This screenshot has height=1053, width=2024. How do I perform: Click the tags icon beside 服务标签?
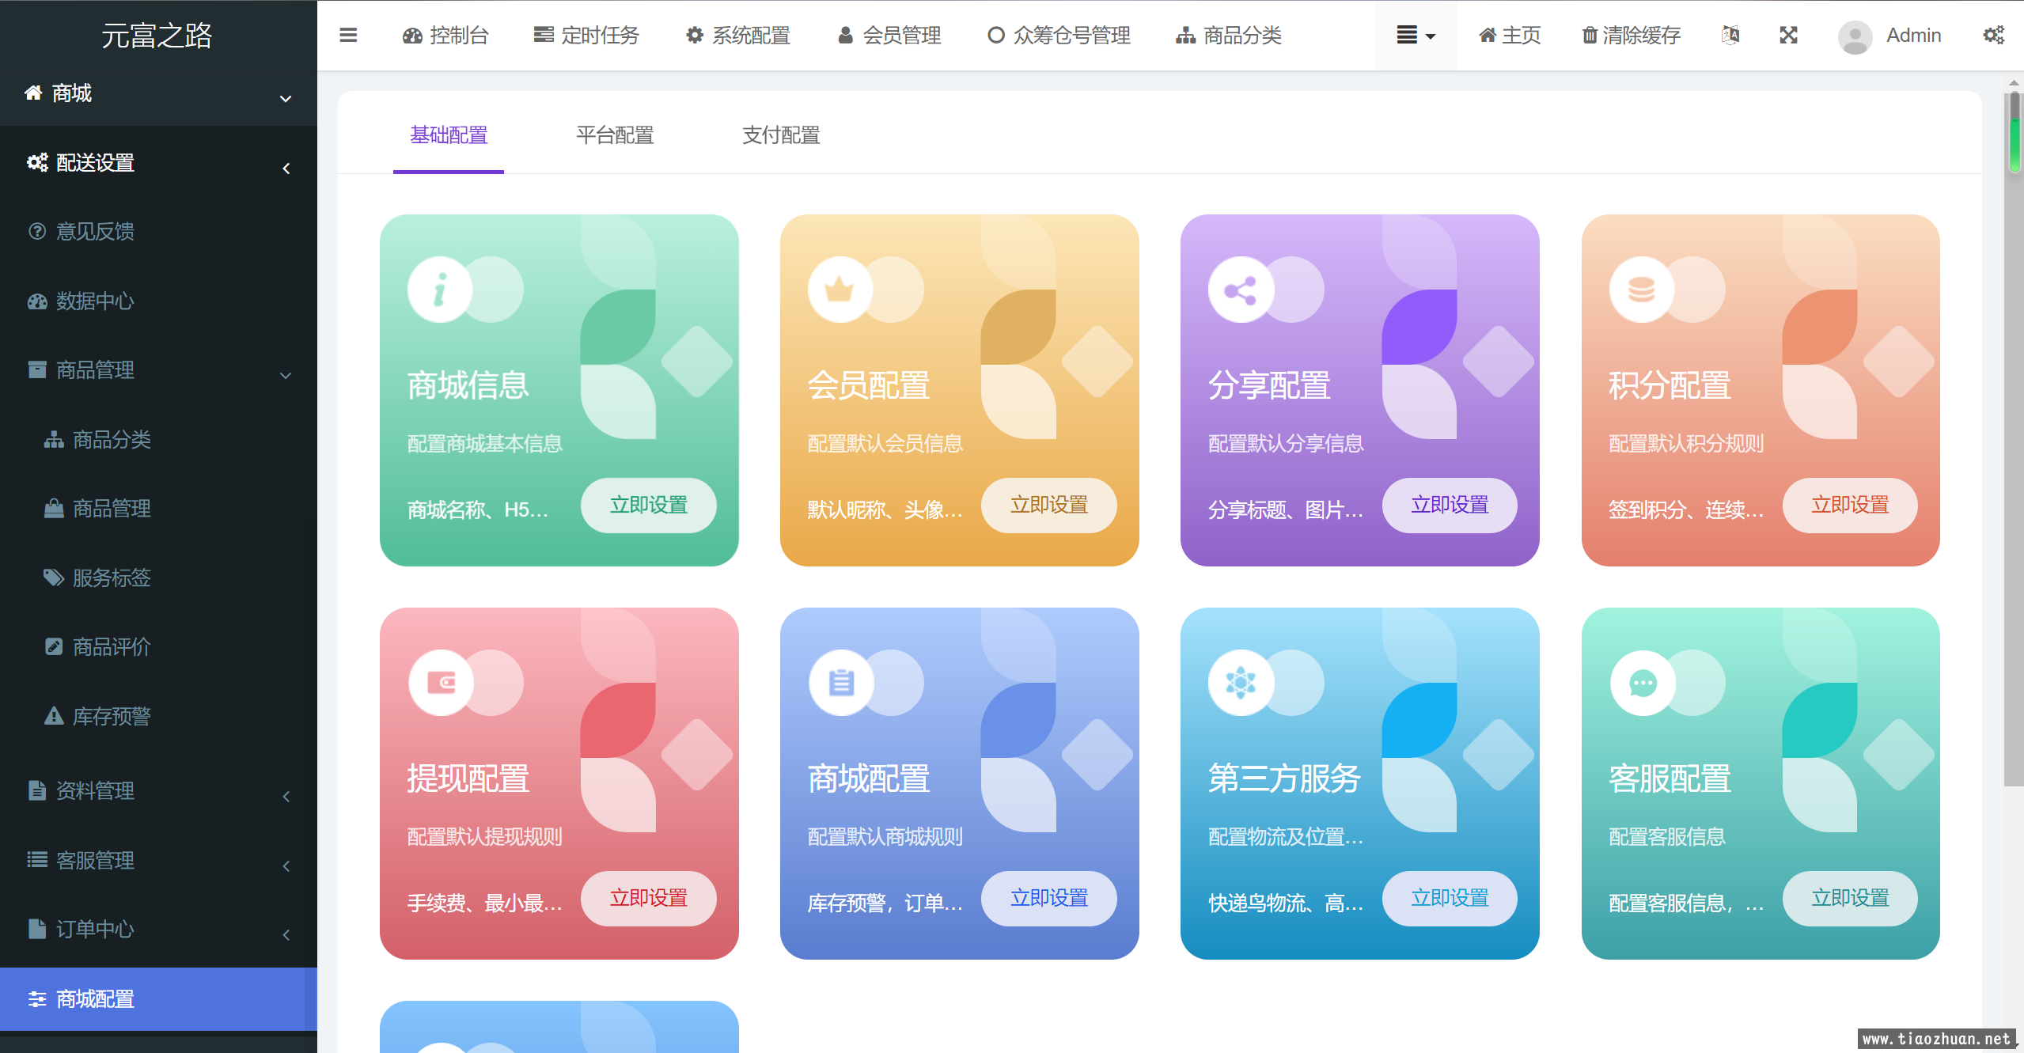click(53, 577)
